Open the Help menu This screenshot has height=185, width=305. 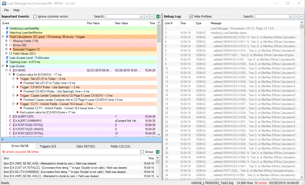pos(16,10)
